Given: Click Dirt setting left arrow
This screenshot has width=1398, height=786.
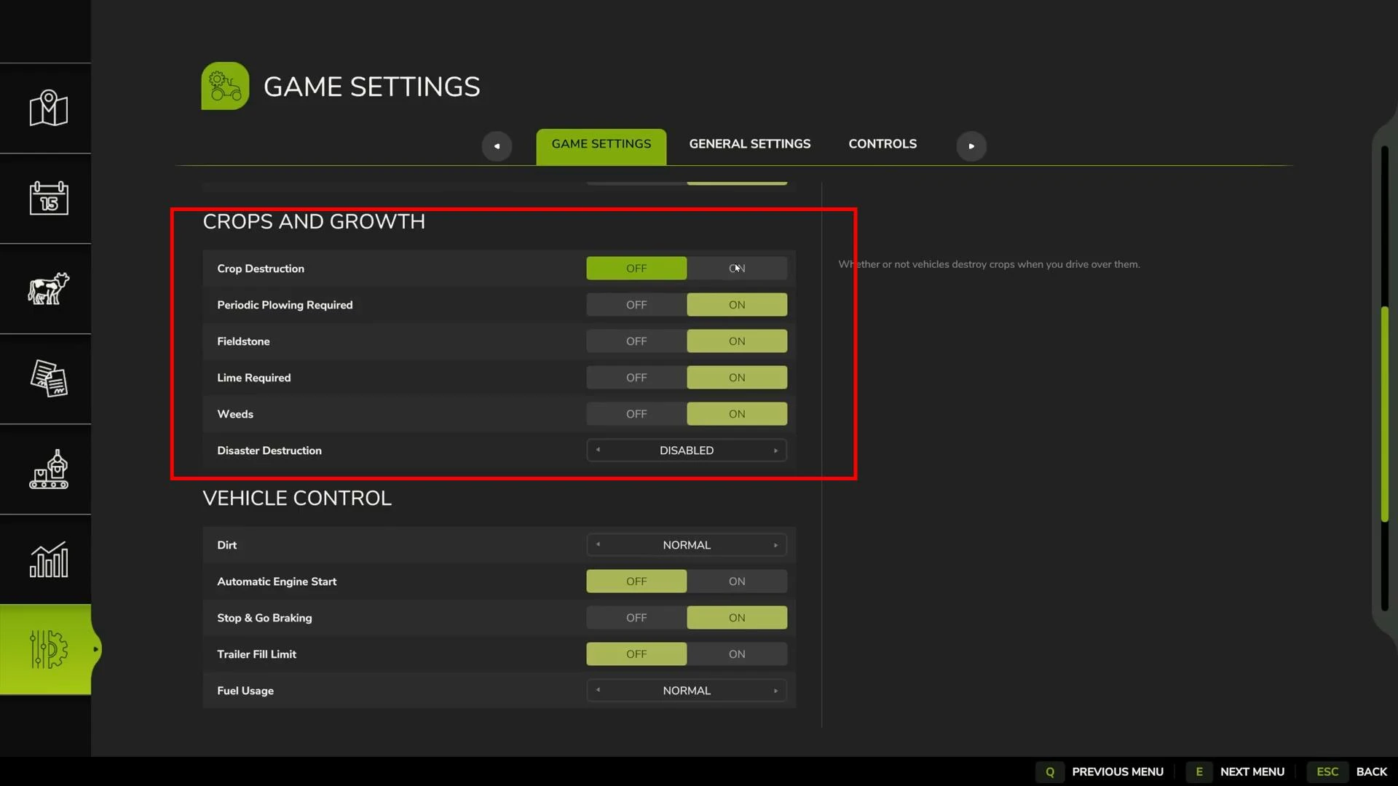Looking at the screenshot, I should [598, 544].
